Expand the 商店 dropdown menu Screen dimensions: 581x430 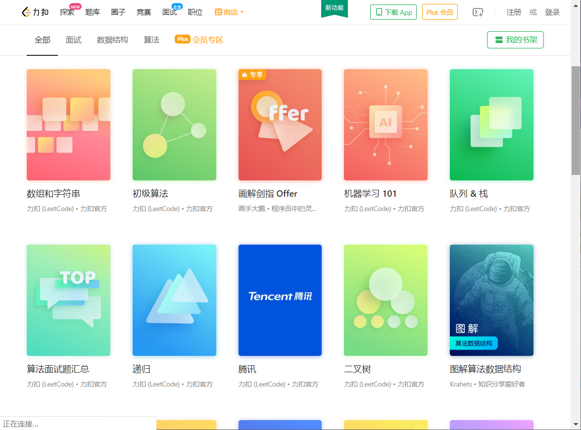229,12
